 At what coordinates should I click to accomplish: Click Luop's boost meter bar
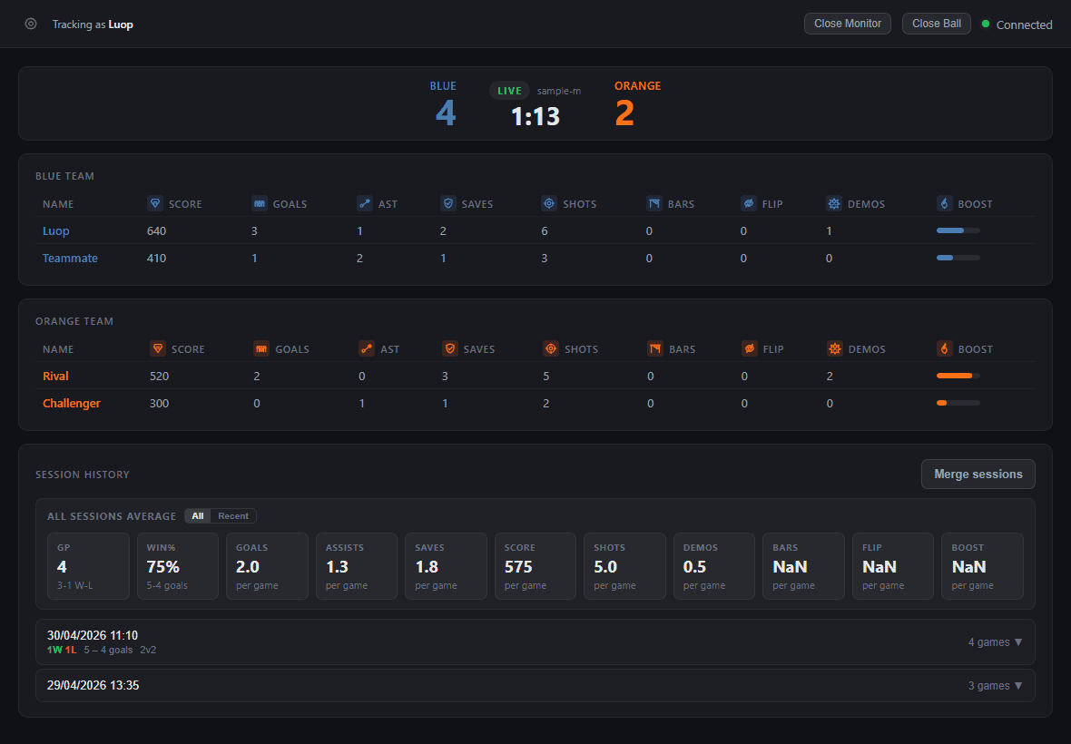click(x=958, y=230)
